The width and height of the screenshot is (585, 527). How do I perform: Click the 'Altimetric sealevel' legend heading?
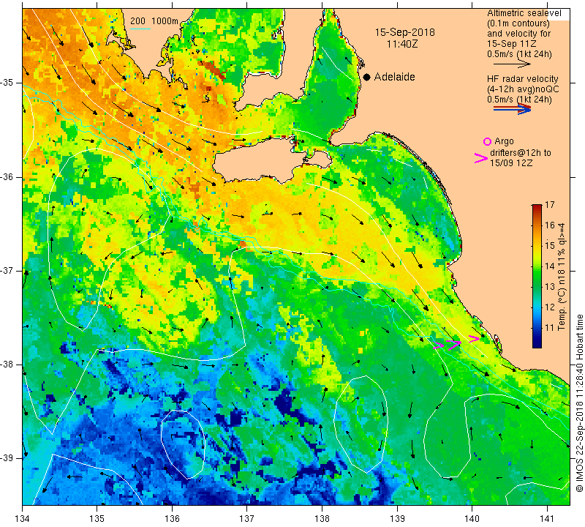[x=524, y=13]
